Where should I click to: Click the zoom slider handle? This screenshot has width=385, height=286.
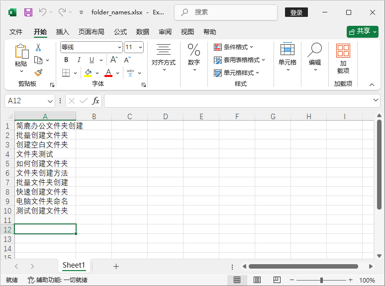tap(321, 280)
